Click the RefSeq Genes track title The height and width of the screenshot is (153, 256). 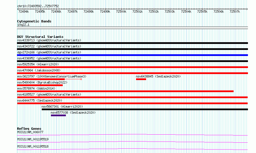pos(29,129)
